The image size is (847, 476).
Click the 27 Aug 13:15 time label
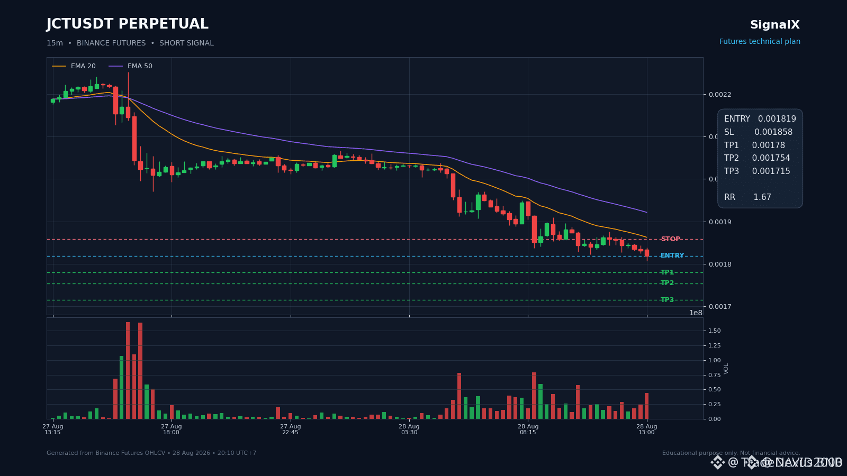pos(52,429)
